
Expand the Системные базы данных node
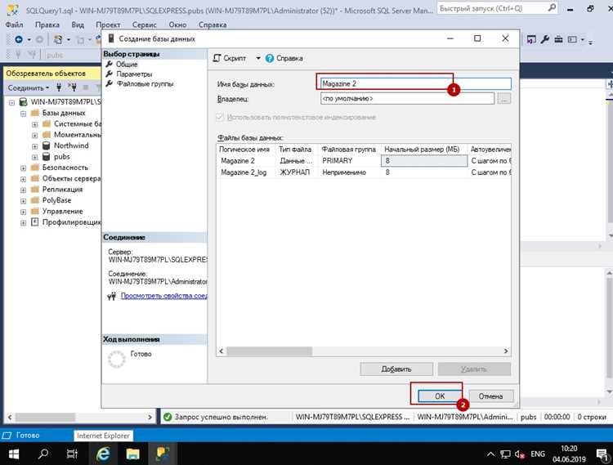pyautogui.click(x=35, y=124)
